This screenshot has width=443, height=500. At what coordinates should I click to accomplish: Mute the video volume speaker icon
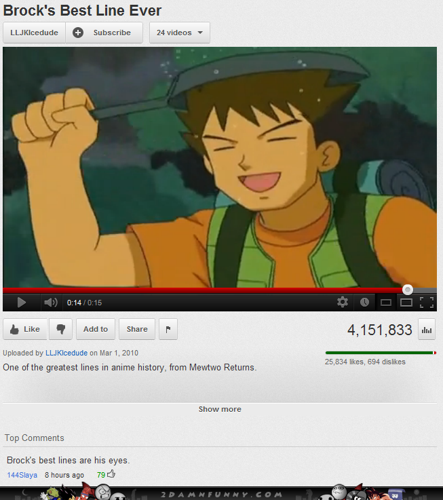[50, 303]
